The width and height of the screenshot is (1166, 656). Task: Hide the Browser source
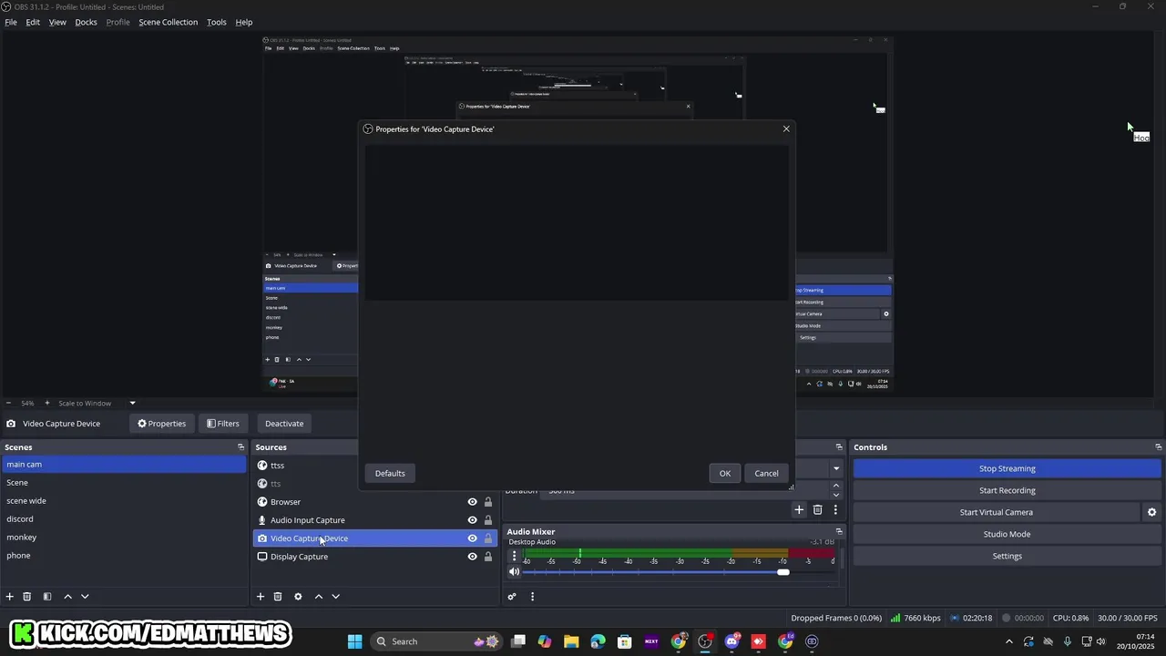[x=472, y=502]
